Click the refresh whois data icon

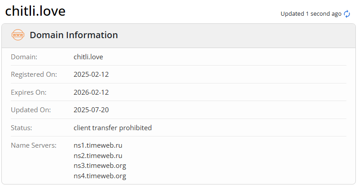347,14
